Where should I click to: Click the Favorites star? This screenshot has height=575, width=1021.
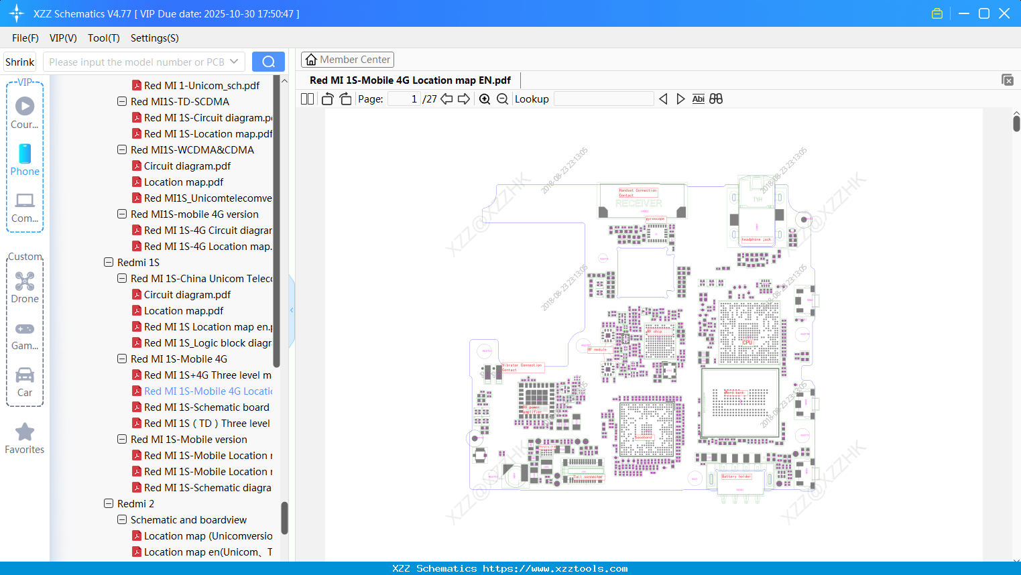(25, 432)
